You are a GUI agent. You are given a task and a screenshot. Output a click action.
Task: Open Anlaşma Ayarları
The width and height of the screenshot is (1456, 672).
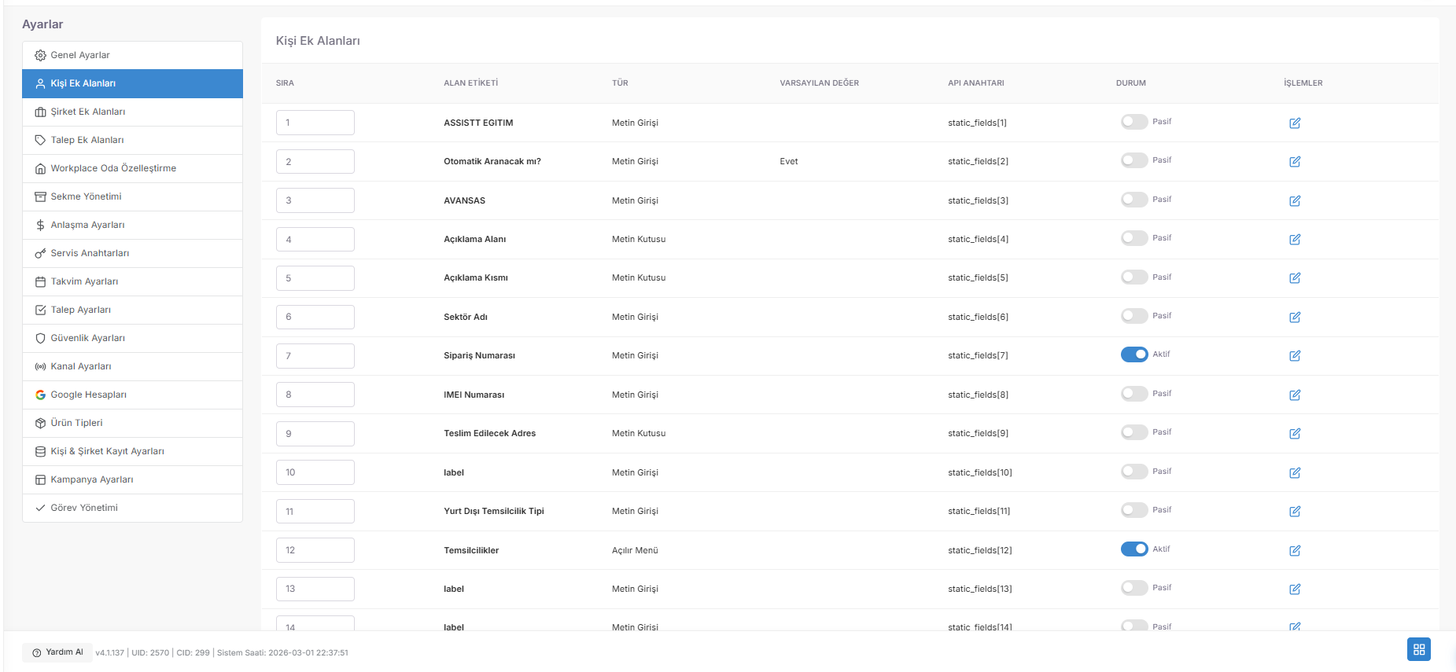(132, 225)
